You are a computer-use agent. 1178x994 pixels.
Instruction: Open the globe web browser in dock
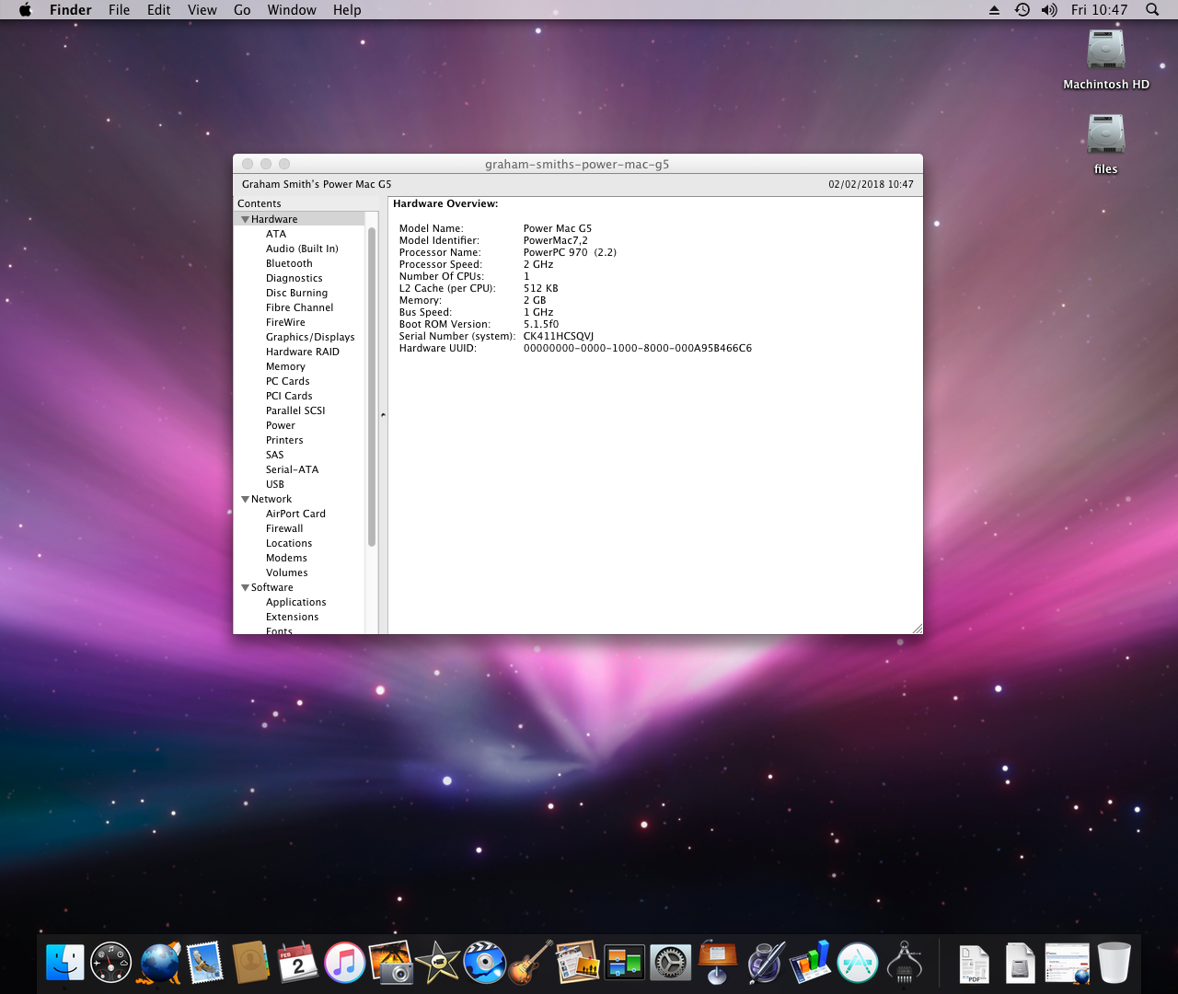(159, 963)
